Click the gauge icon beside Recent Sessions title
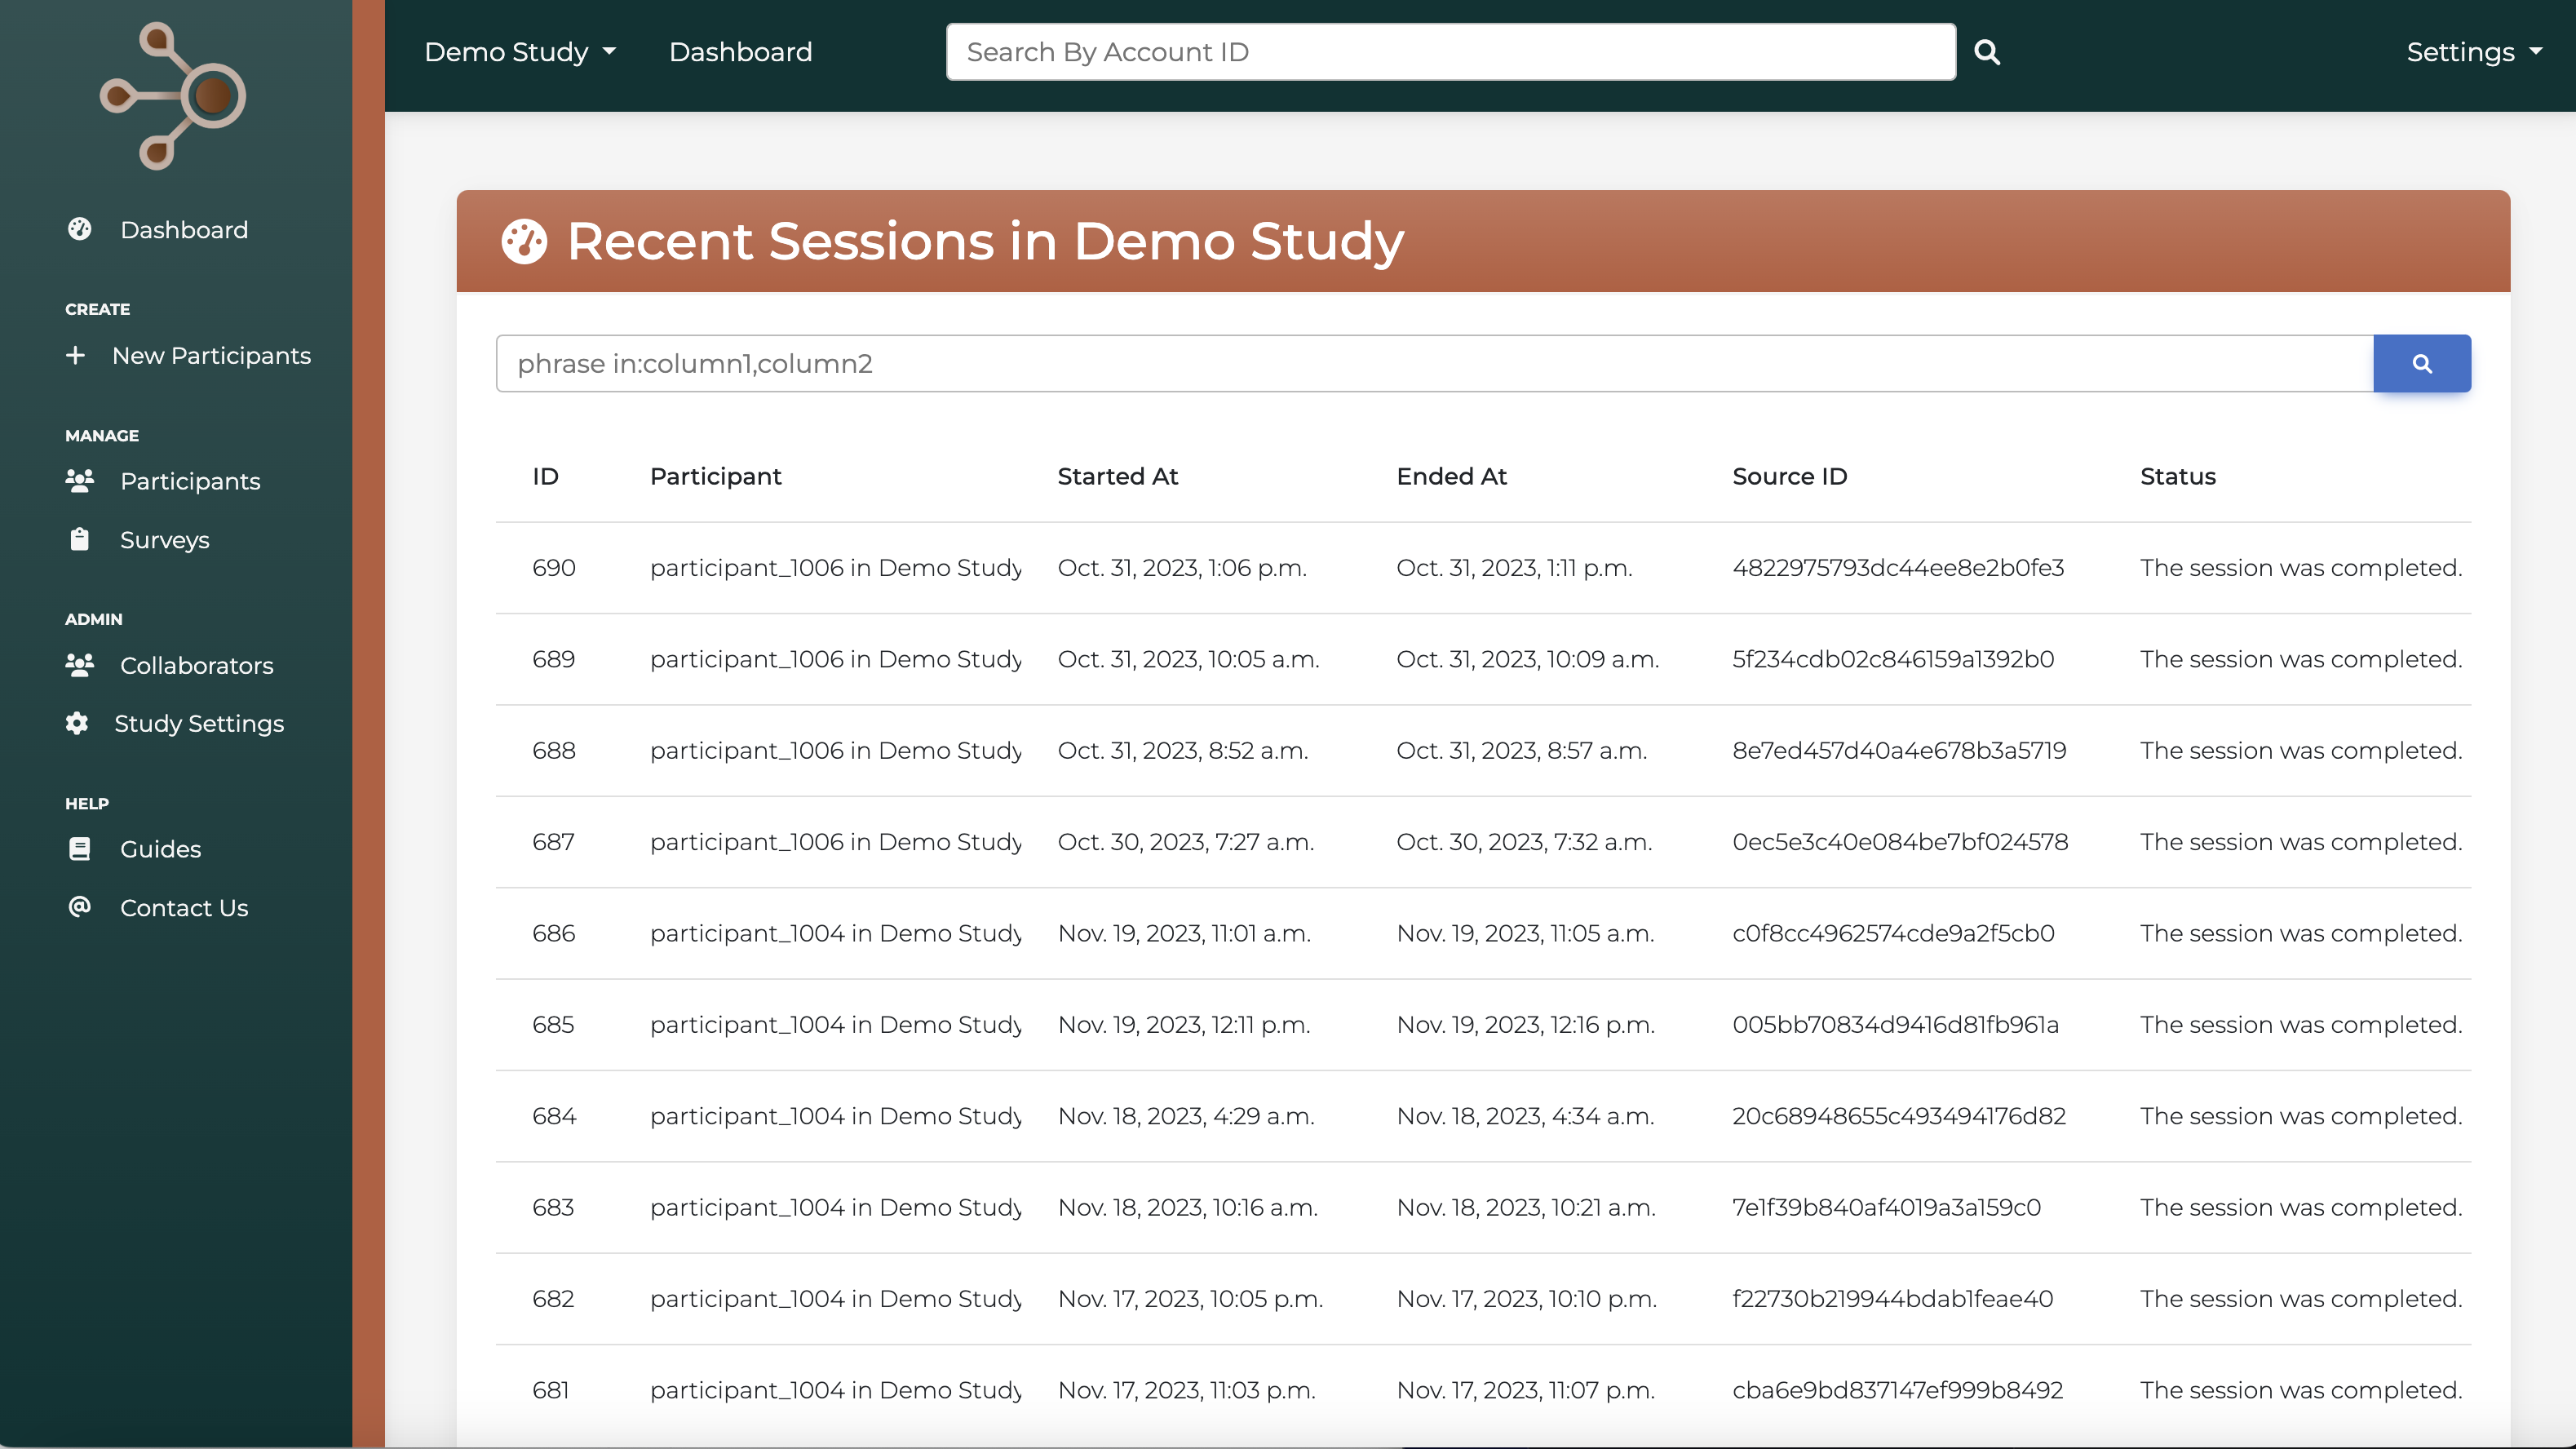The width and height of the screenshot is (2576, 1449). click(x=524, y=241)
